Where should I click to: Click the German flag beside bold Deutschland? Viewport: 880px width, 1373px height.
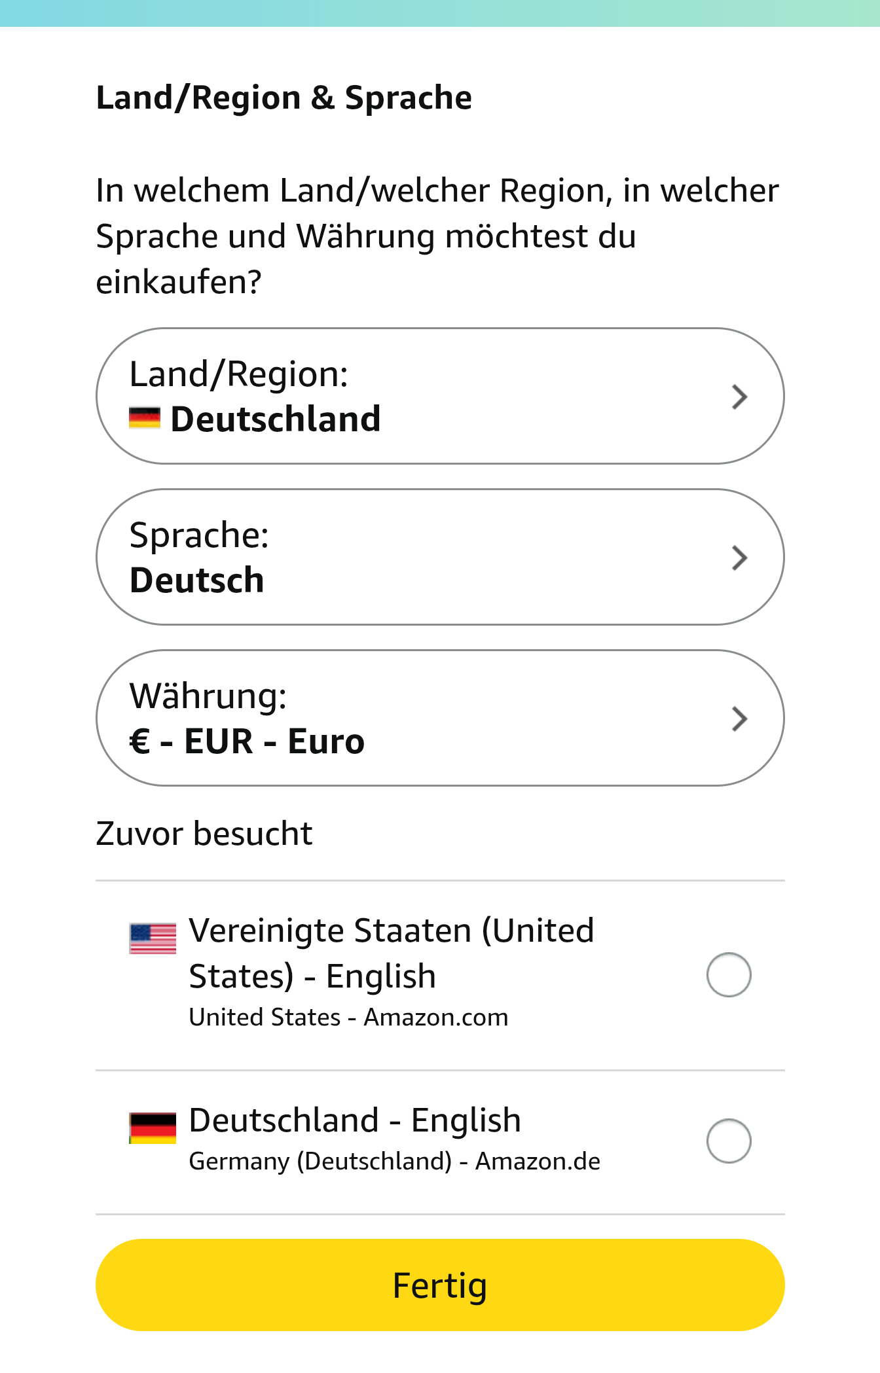tap(145, 418)
